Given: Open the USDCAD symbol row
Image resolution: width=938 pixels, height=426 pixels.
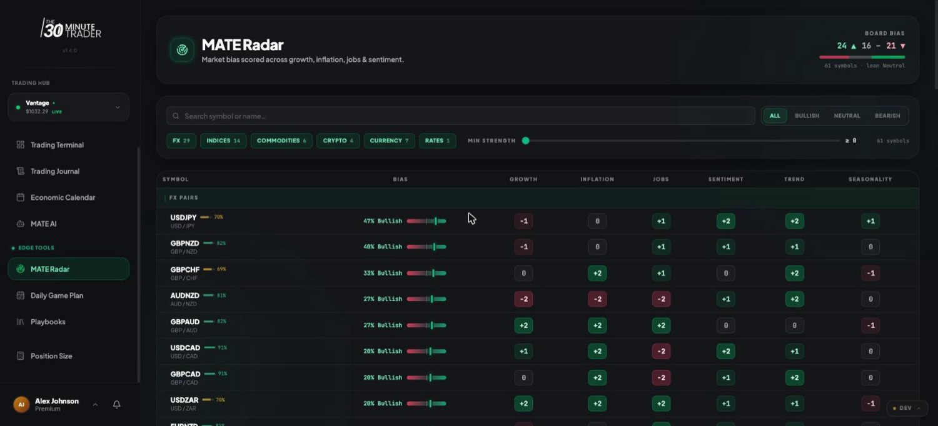Looking at the screenshot, I should pos(538,352).
